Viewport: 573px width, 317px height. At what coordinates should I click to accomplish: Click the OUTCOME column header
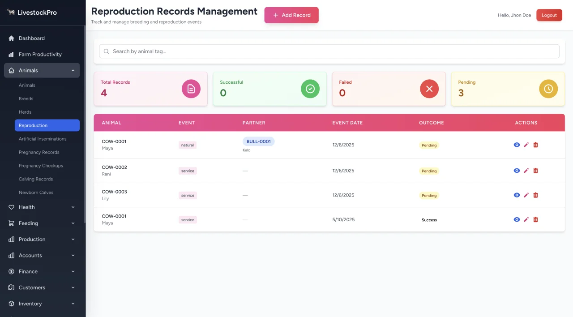(432, 123)
